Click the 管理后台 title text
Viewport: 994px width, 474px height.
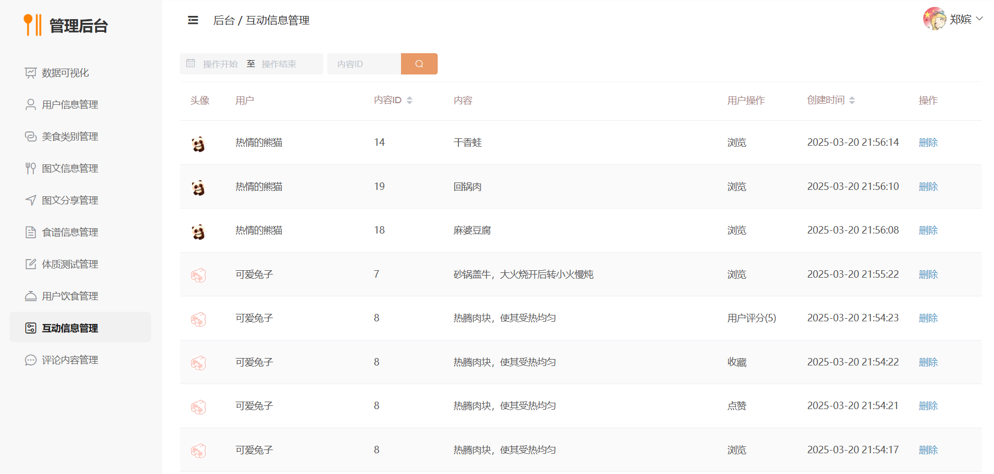[x=79, y=26]
